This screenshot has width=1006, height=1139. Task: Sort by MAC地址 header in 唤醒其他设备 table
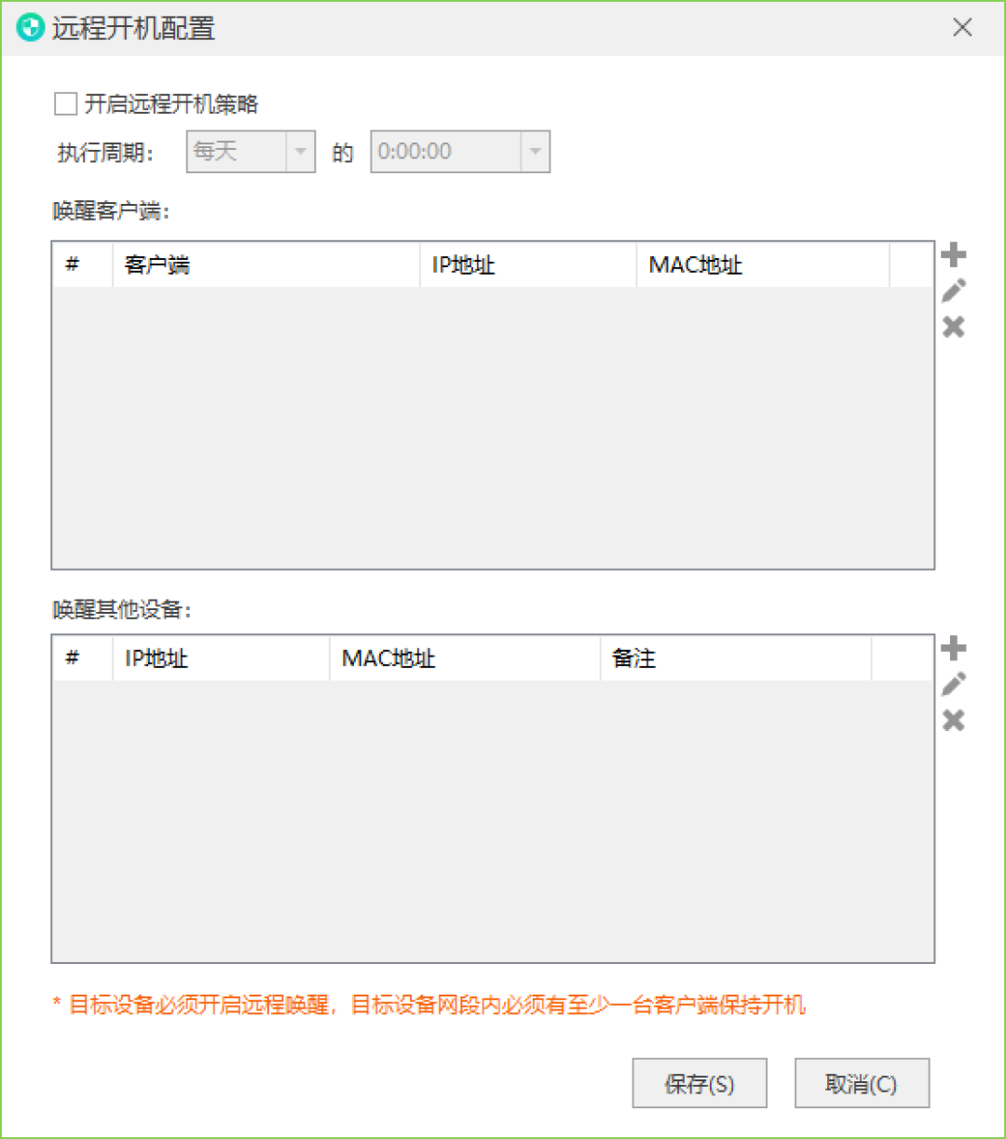point(465,659)
